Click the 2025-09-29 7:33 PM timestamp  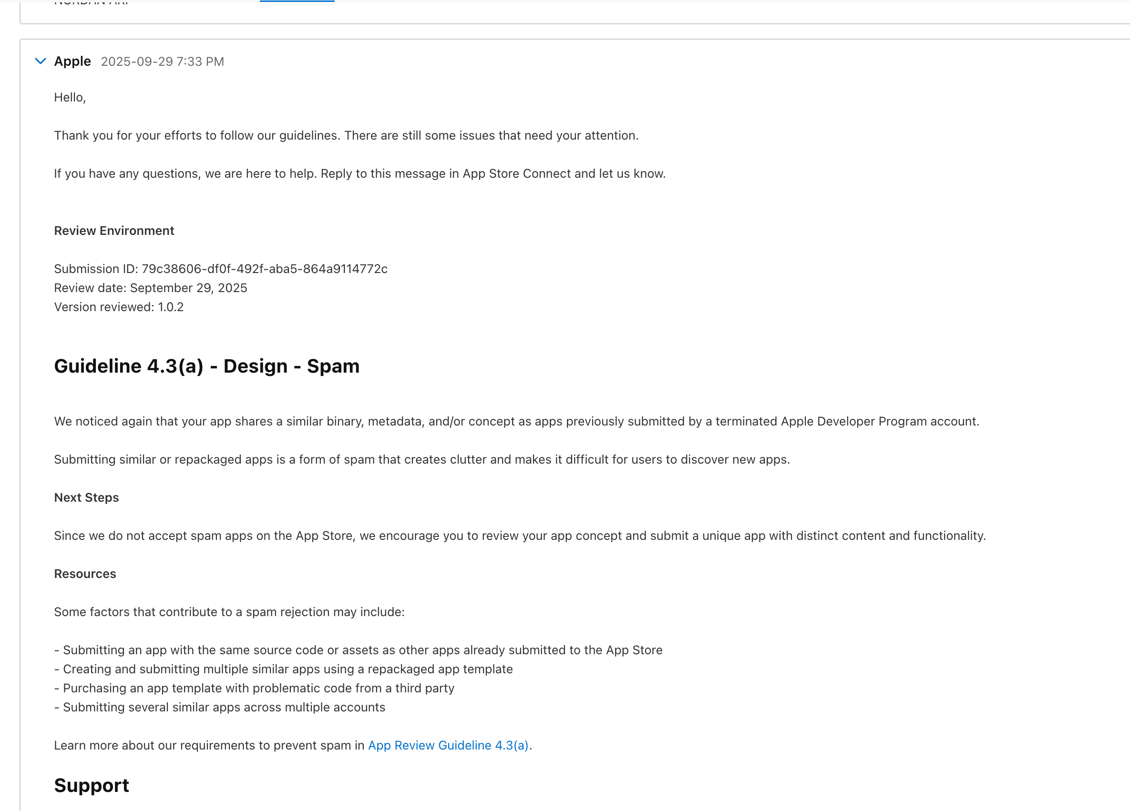pyautogui.click(x=163, y=62)
